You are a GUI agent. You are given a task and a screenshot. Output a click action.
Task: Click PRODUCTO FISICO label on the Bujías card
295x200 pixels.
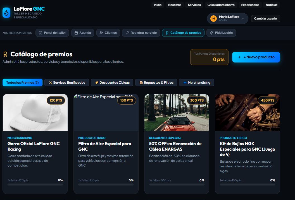[233, 138]
